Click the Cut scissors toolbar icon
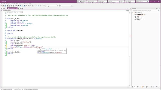 (x=12, y=6)
